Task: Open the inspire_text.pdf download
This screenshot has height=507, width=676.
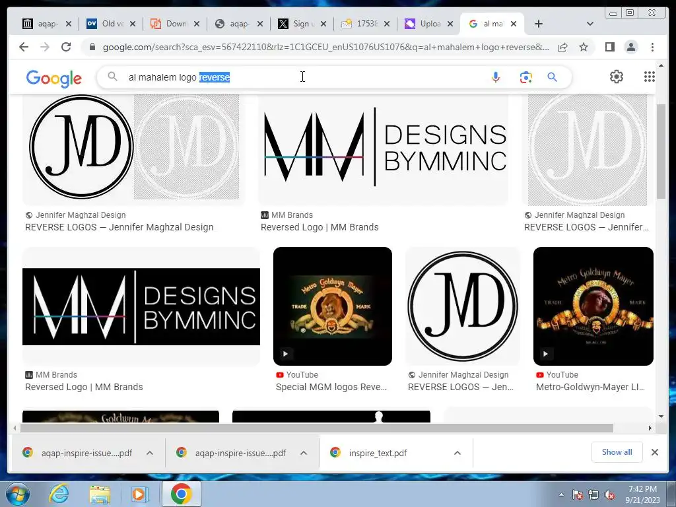Action: [x=378, y=453]
